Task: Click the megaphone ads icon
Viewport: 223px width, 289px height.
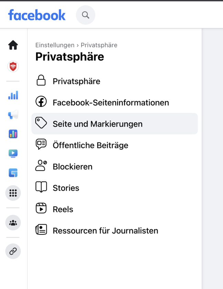Action: coord(13,115)
